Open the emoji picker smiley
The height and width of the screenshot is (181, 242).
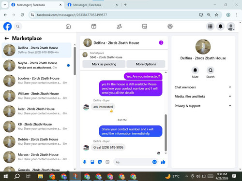(154, 162)
